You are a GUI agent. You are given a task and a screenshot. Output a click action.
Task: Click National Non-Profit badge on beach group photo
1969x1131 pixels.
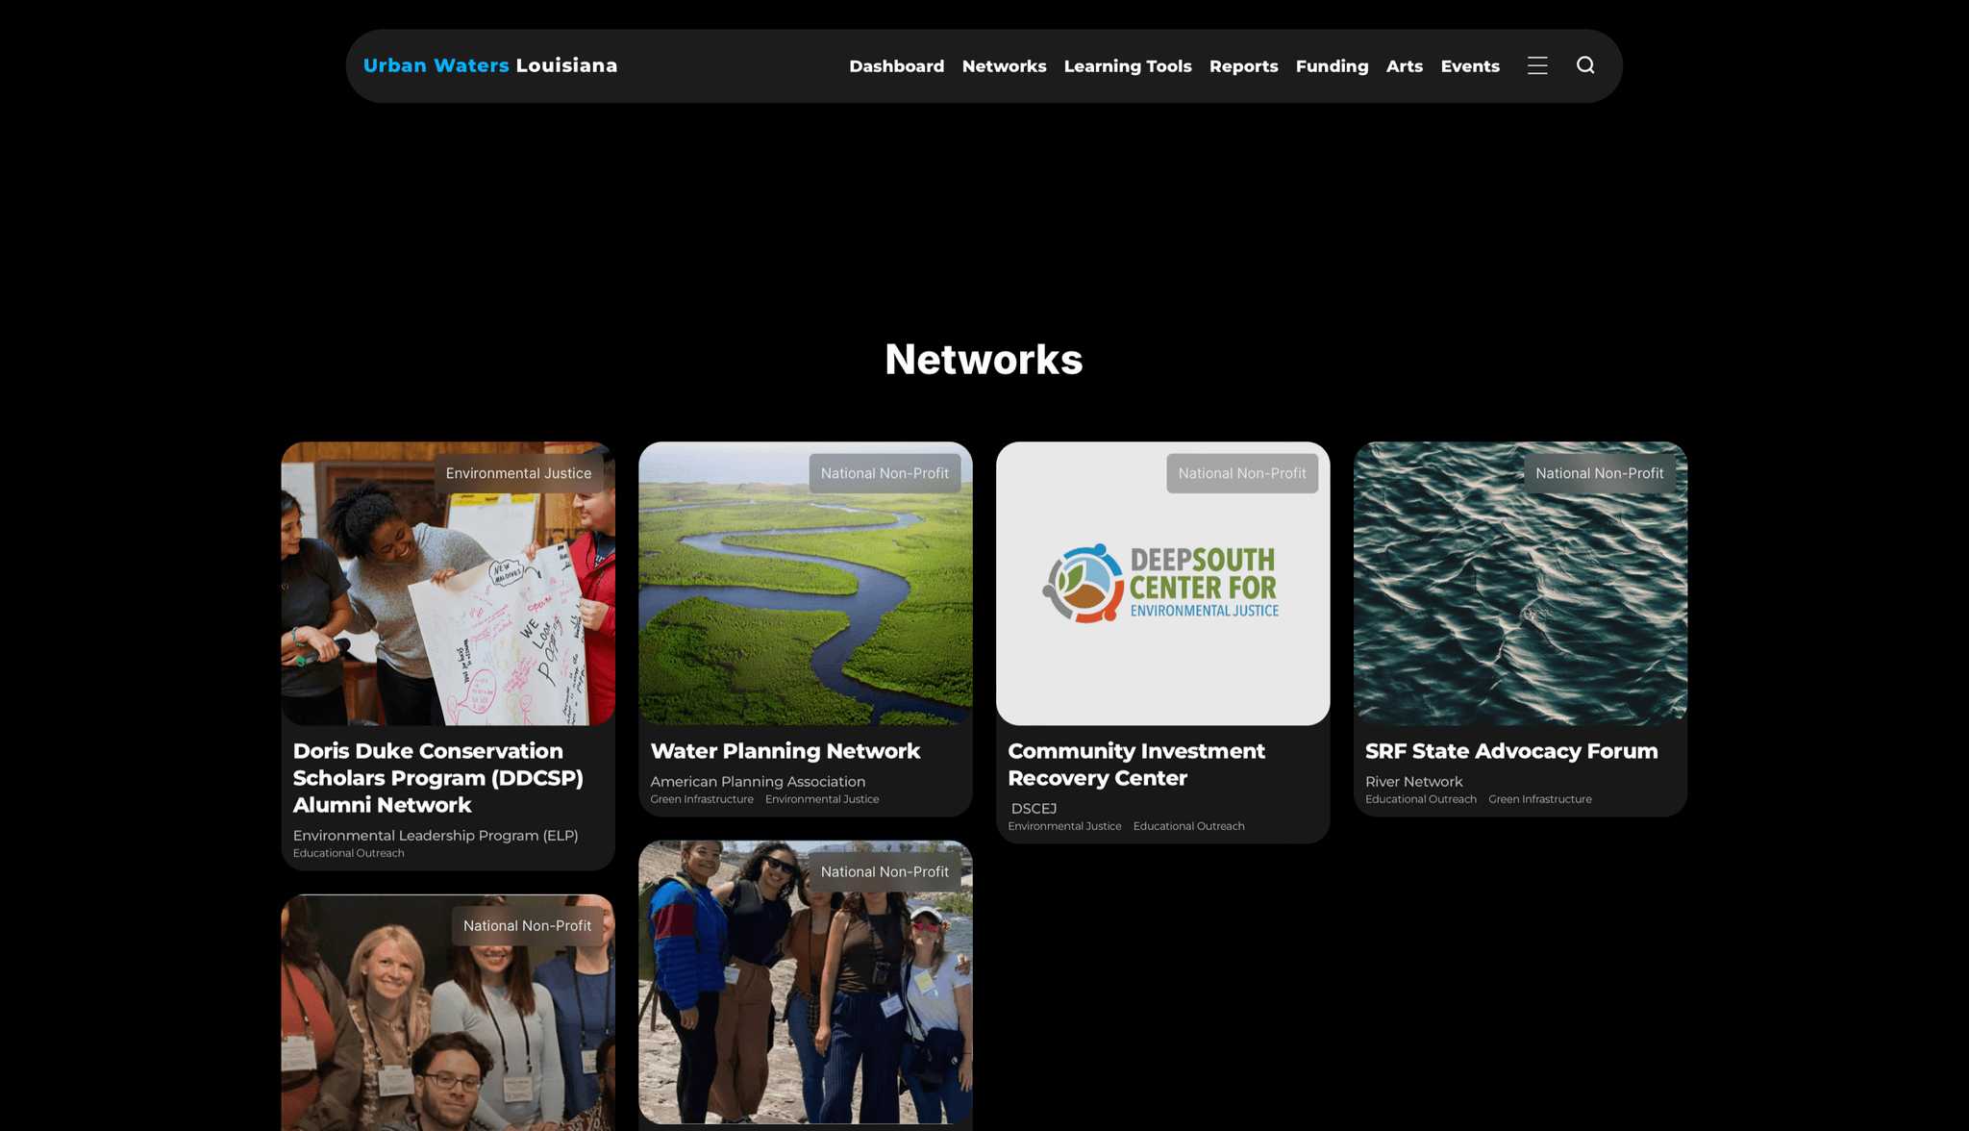(x=885, y=871)
